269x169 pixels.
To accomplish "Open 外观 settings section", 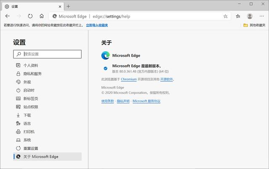I will point(47,82).
